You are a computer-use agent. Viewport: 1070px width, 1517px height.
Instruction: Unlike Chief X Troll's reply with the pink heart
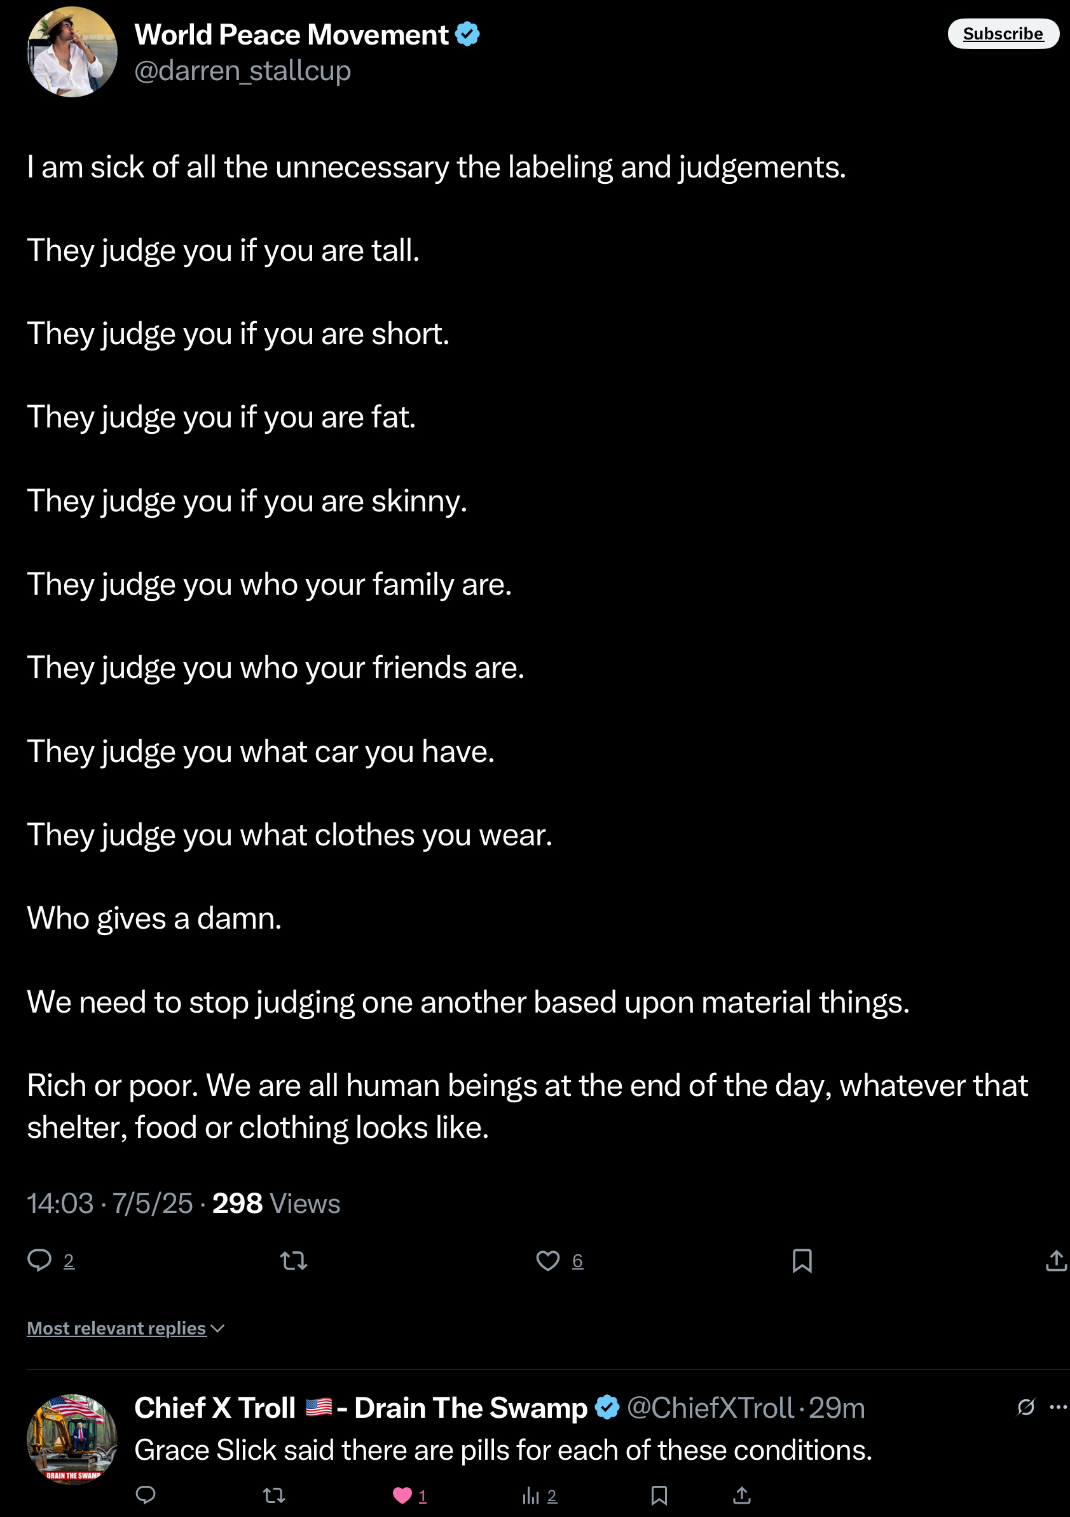pos(402,1495)
